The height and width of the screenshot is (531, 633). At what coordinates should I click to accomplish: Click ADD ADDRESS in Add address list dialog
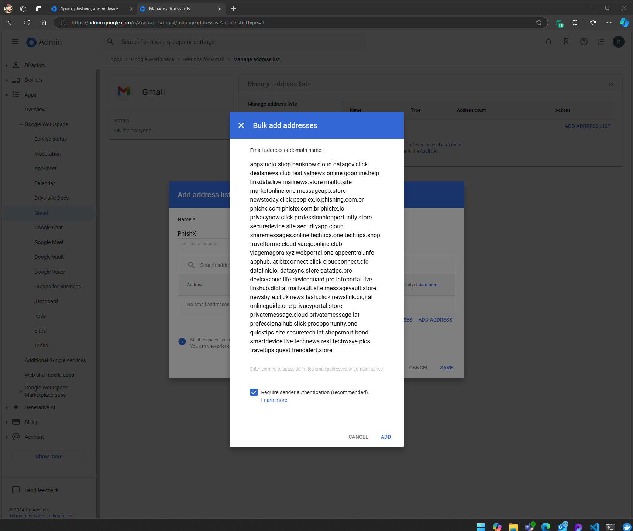(x=435, y=320)
